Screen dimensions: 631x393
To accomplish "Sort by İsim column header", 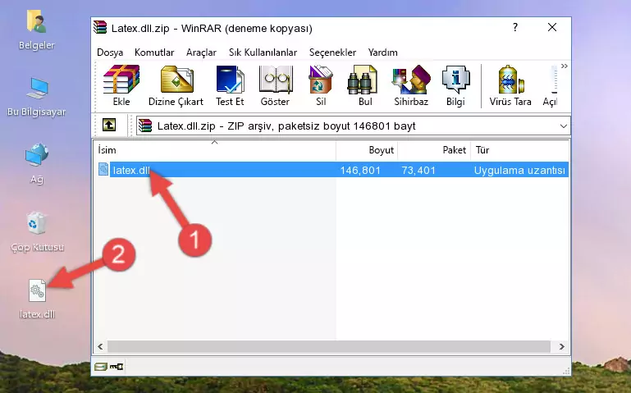I will (215, 150).
